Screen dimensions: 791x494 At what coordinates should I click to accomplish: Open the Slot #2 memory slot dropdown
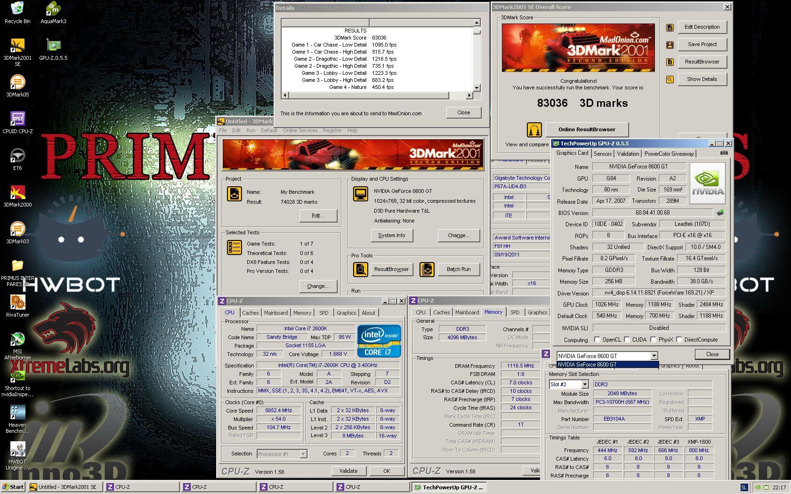585,384
